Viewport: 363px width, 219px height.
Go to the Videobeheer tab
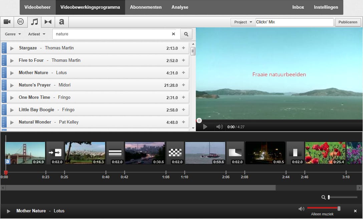[x=38, y=7]
